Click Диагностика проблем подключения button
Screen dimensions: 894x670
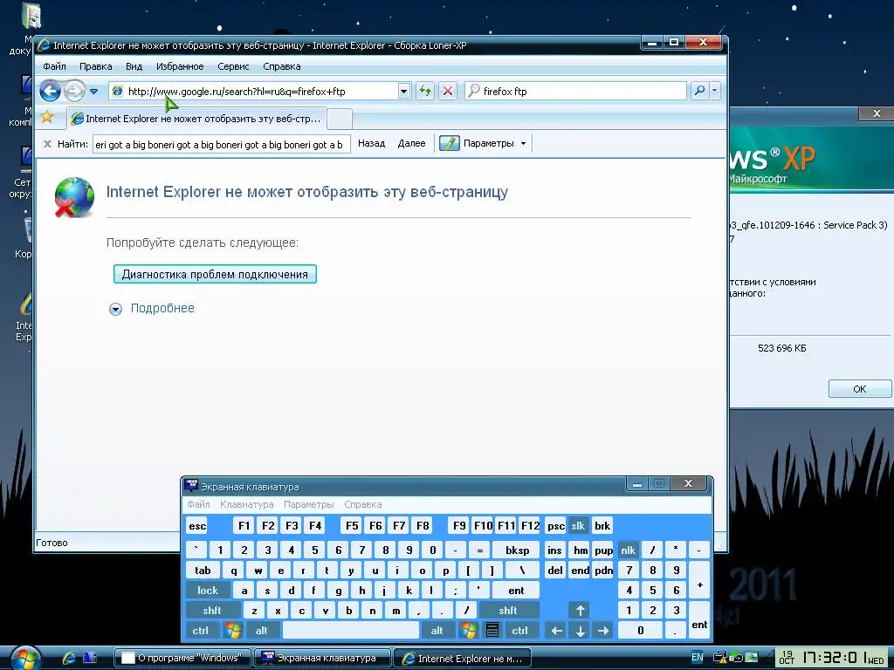[215, 274]
